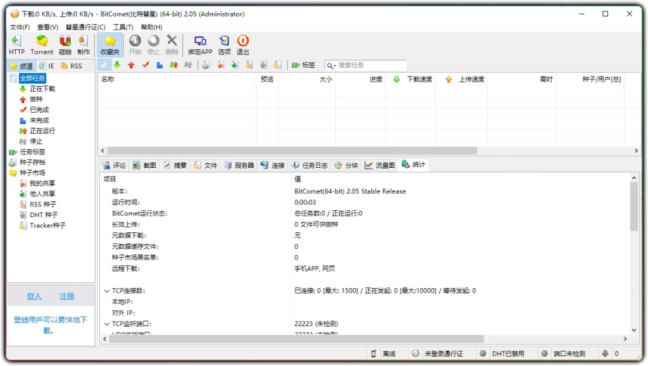The image size is (648, 366).
Task: Switch to the Channel (频道) sidebar tab
Action: [22, 66]
